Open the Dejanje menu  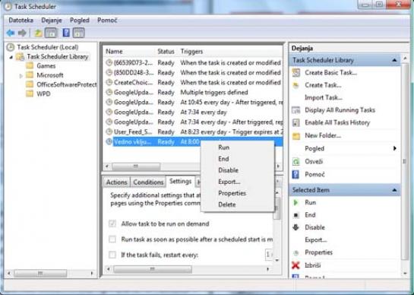[x=52, y=21]
